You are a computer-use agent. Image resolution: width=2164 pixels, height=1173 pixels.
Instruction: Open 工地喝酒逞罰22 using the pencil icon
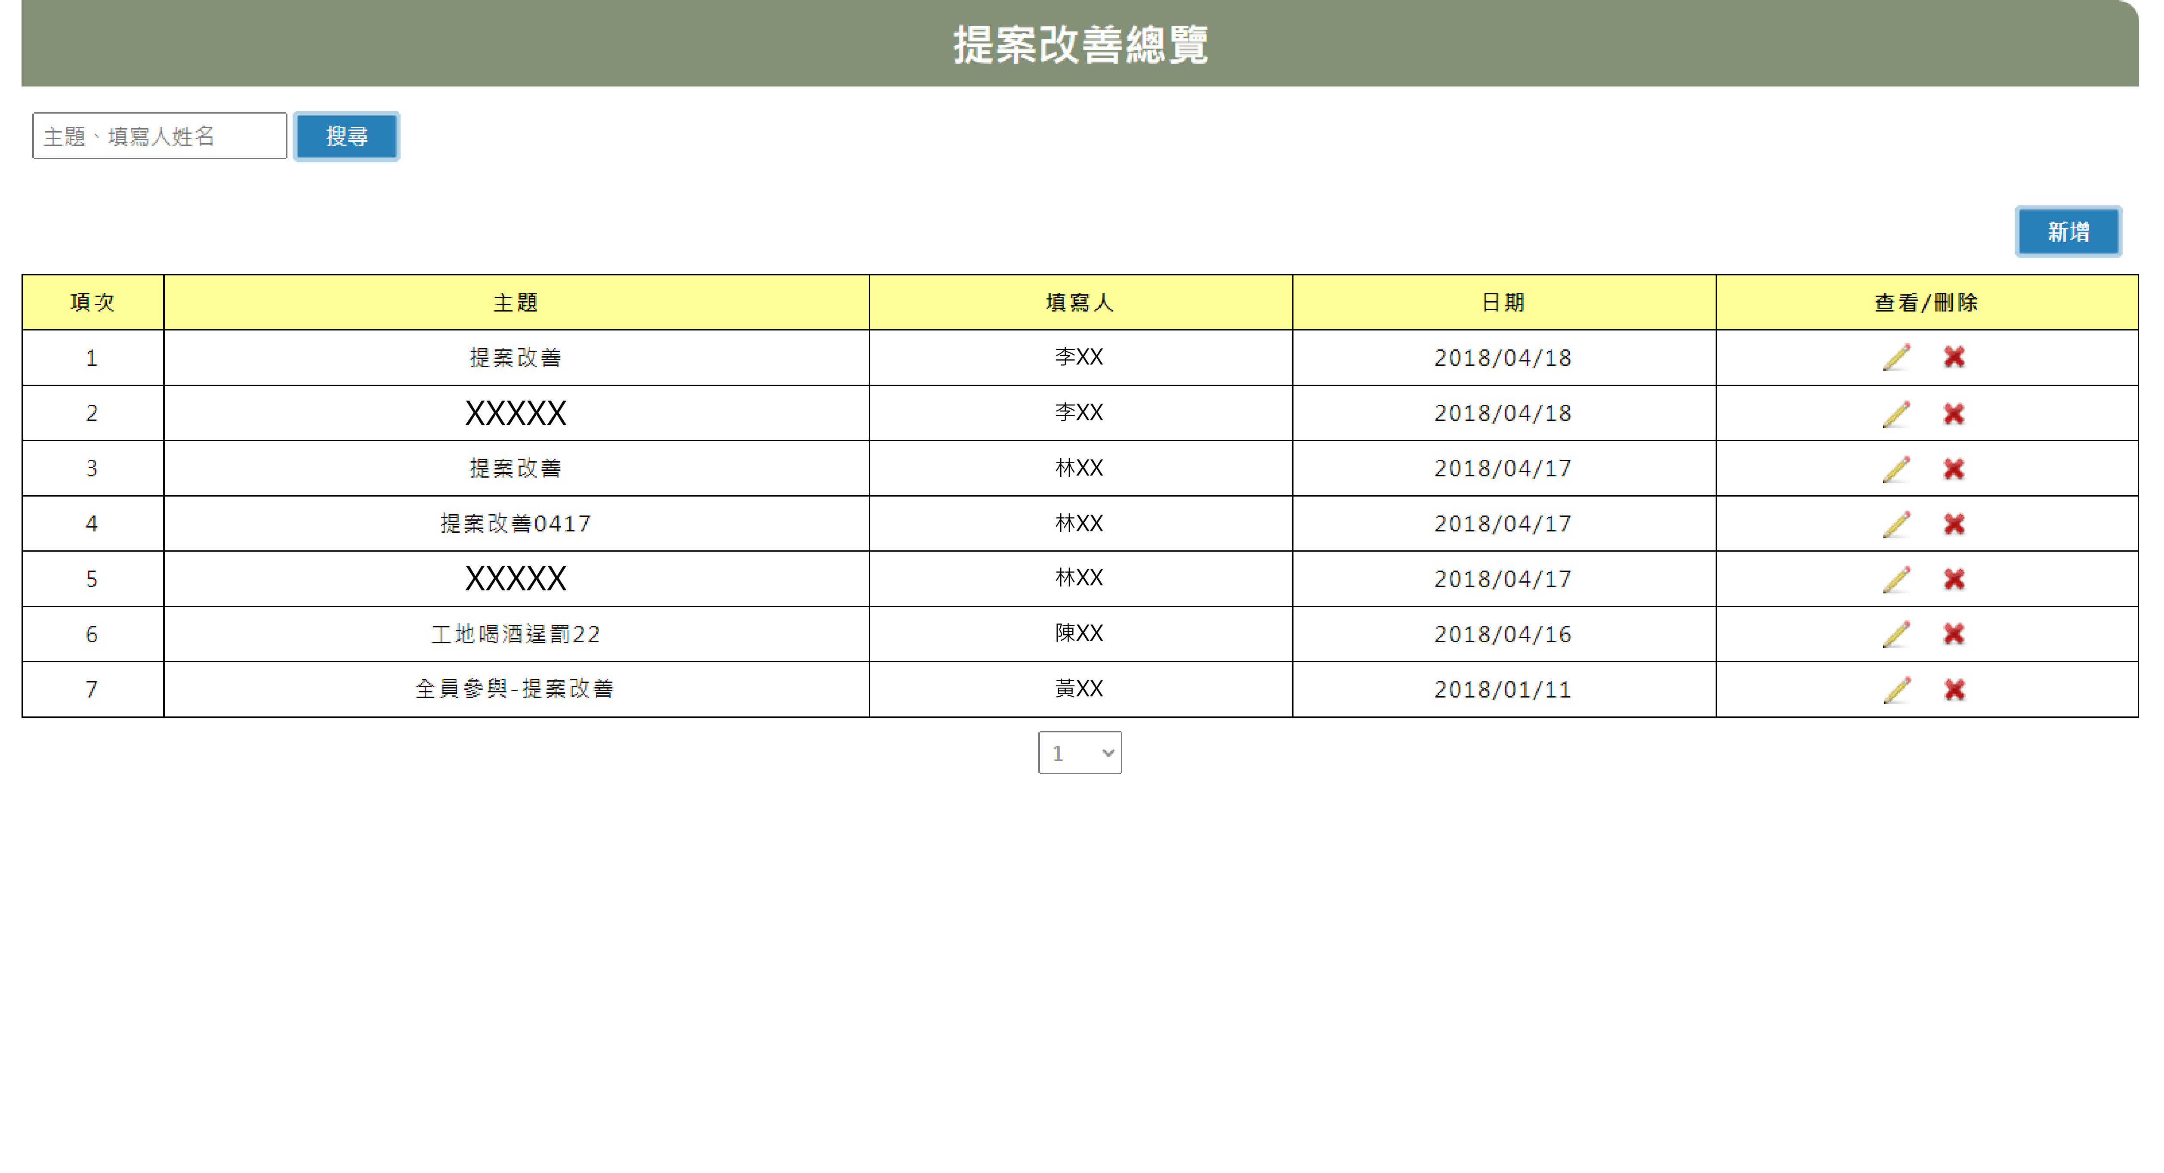pos(1897,634)
